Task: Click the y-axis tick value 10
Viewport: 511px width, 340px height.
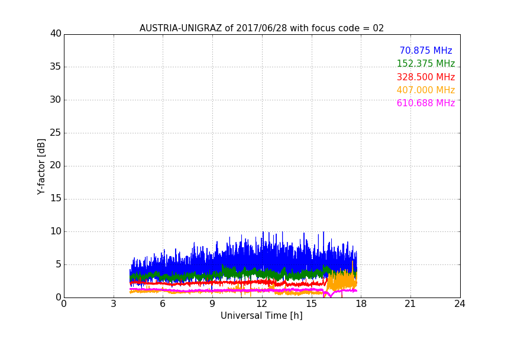Action: click(56, 231)
